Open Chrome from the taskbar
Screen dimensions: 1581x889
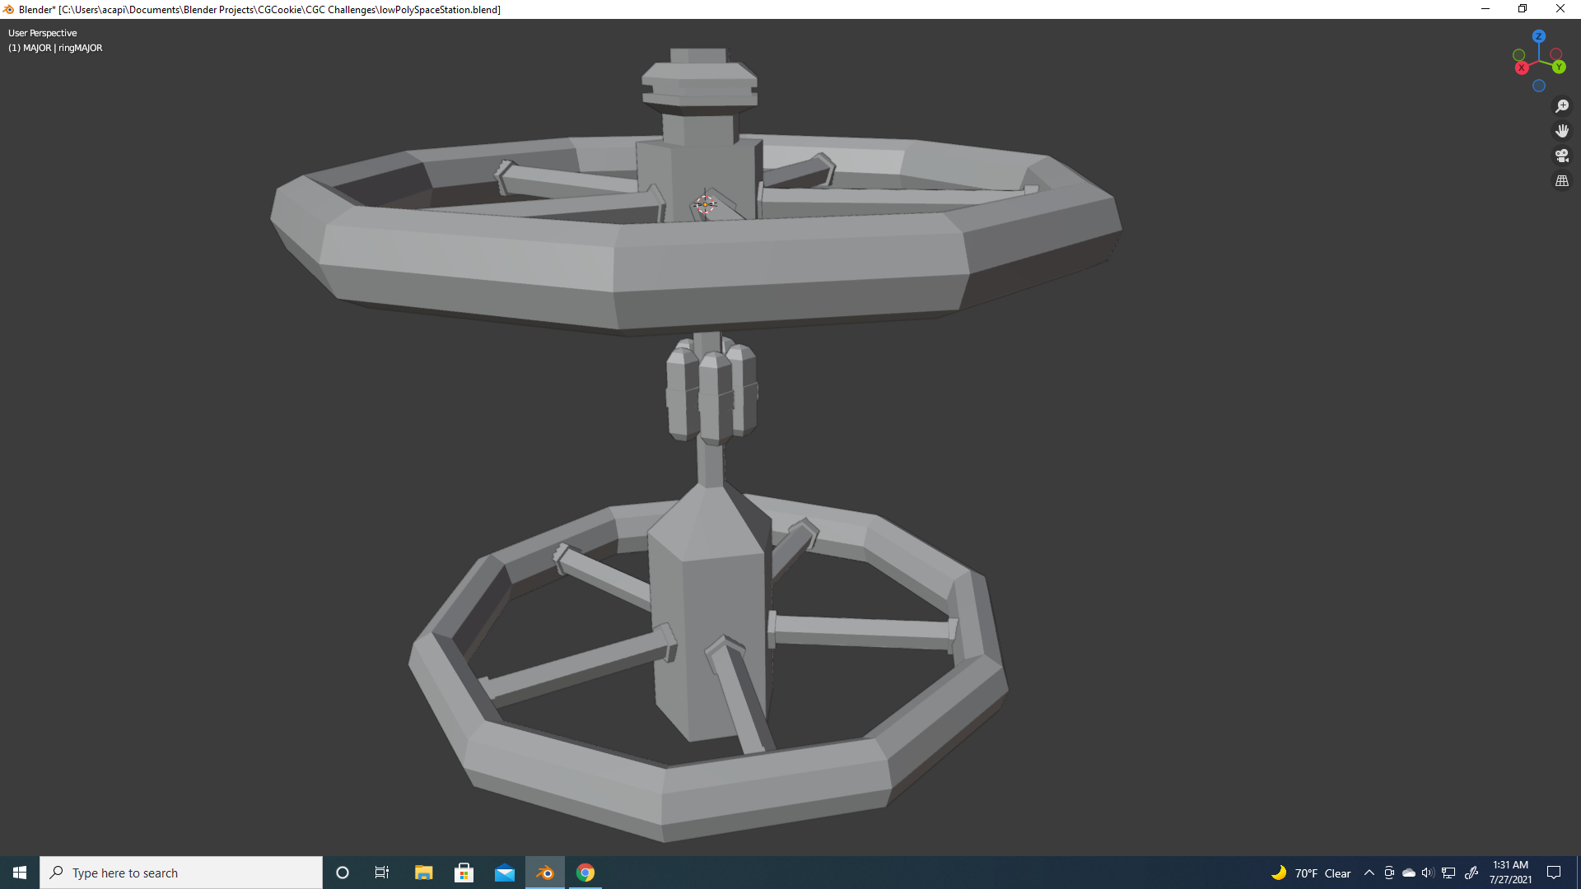click(x=585, y=873)
